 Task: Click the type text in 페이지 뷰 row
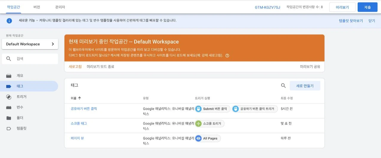click(x=168, y=141)
